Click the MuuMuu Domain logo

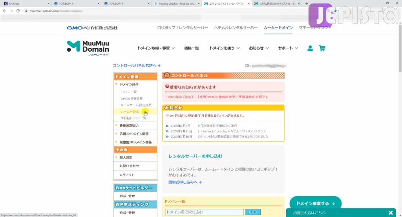point(88,48)
